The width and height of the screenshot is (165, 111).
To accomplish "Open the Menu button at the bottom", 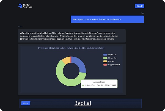I will [x=25, y=103].
